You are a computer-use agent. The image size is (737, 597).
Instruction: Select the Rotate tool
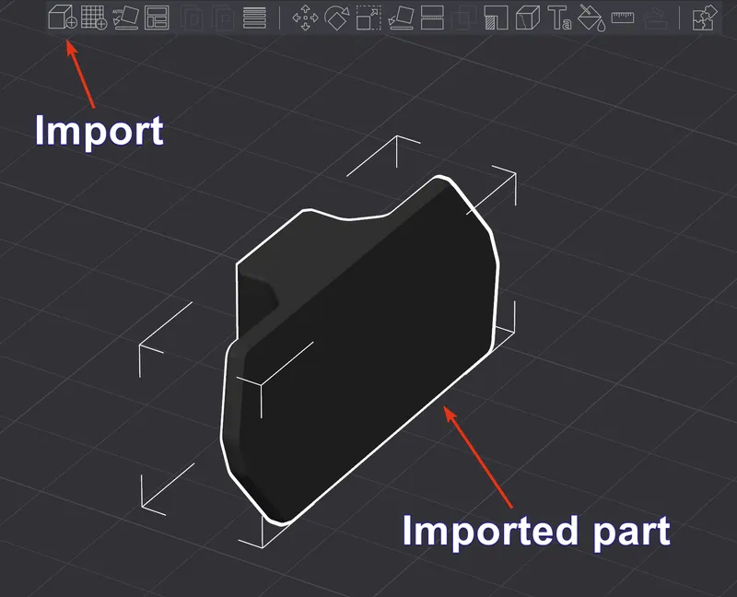(x=337, y=18)
